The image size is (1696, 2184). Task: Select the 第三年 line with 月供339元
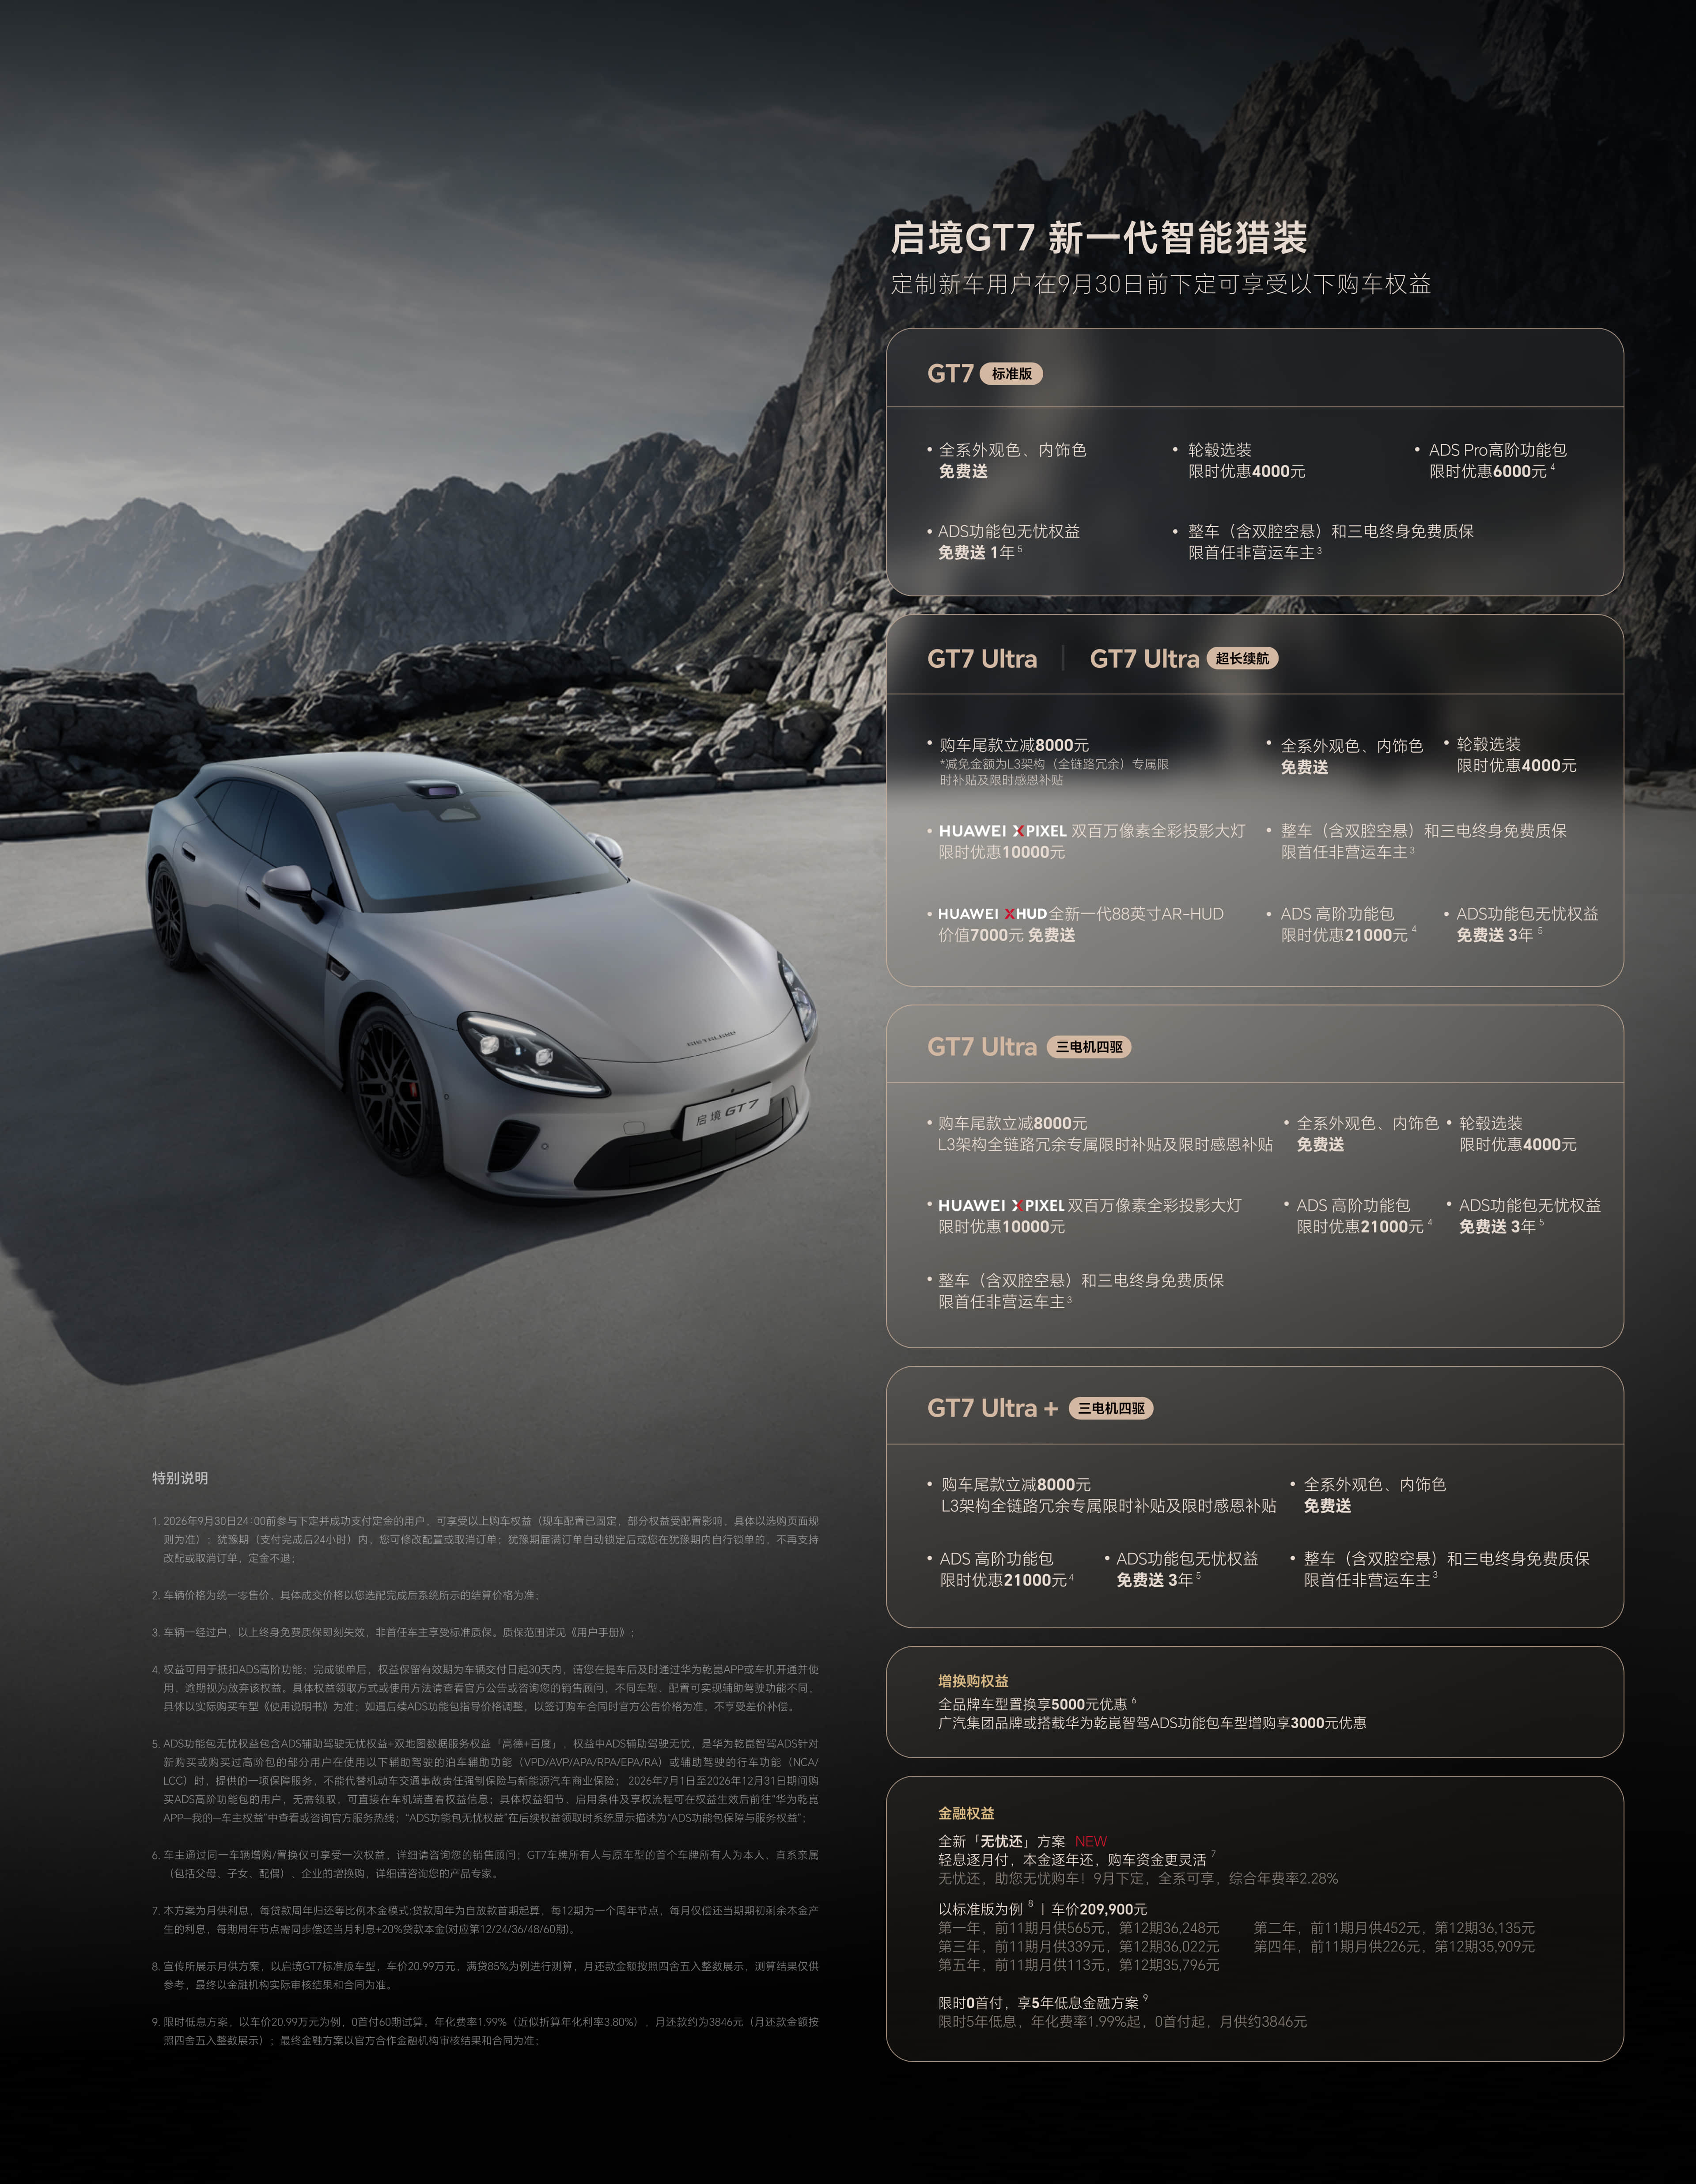click(1079, 1947)
